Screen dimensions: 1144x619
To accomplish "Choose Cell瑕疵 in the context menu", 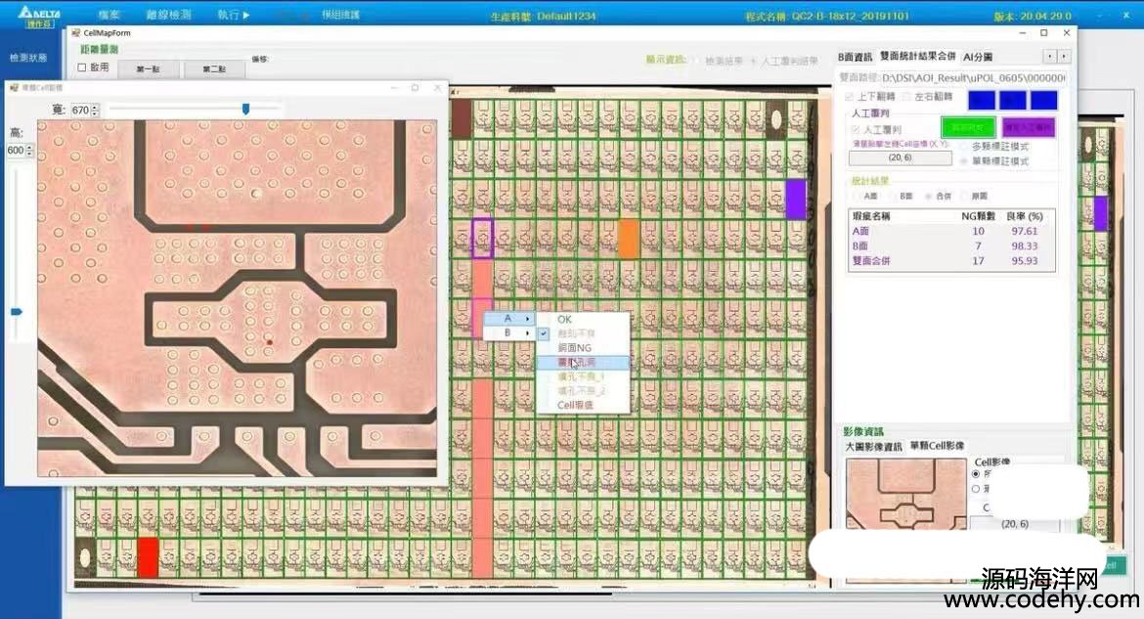I will pyautogui.click(x=583, y=405).
